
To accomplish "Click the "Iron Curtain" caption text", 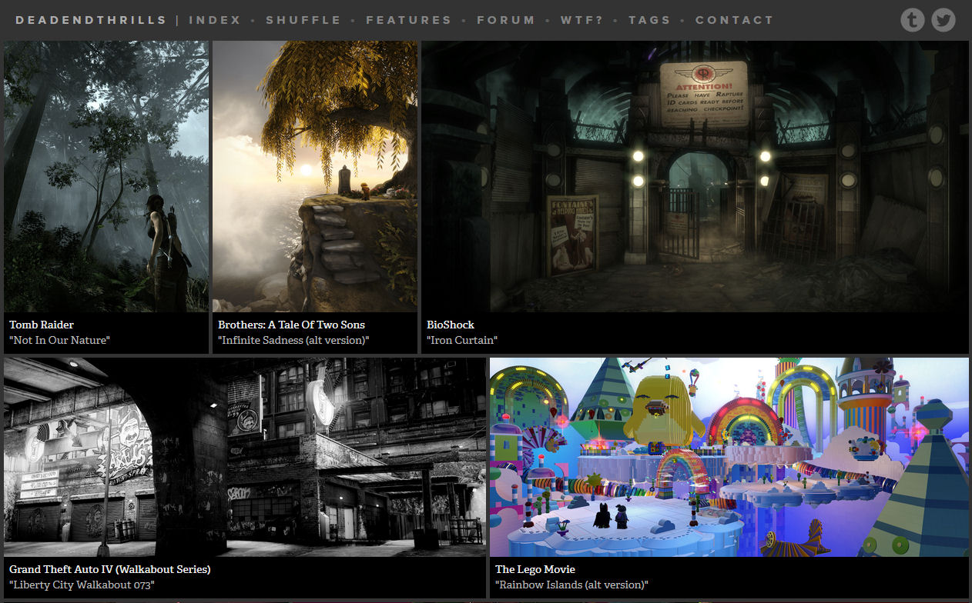I will [x=462, y=340].
